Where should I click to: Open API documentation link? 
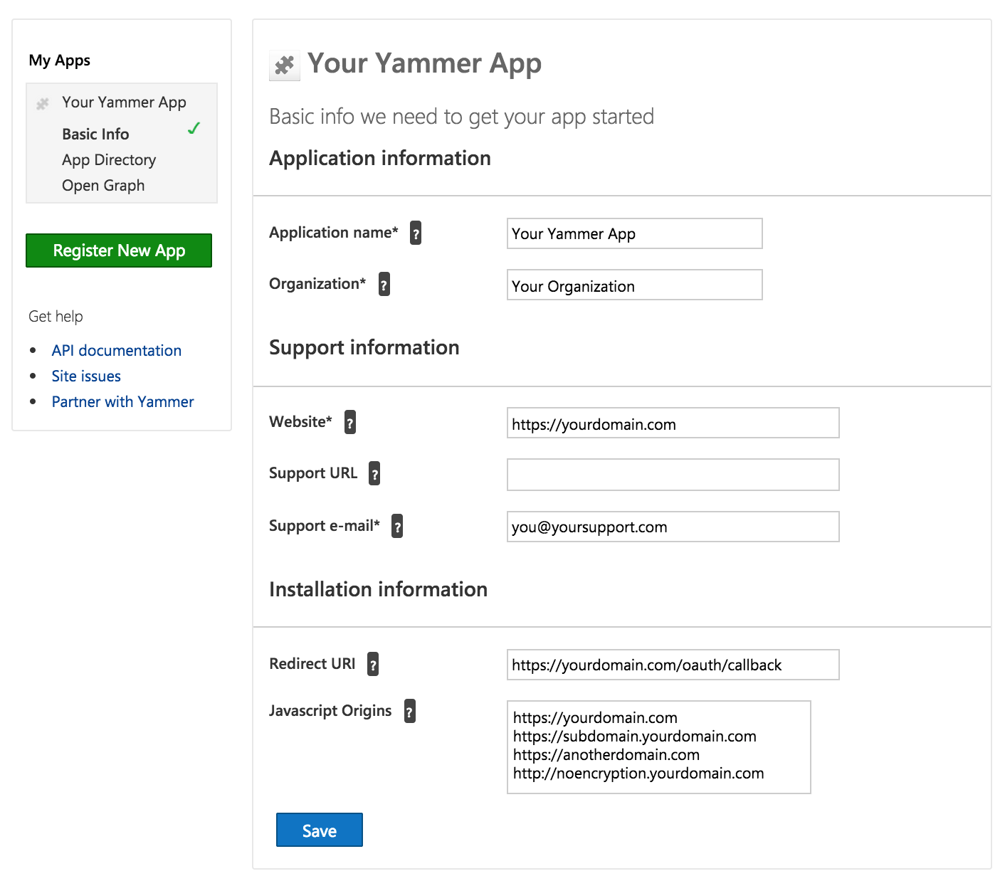pyautogui.click(x=117, y=350)
